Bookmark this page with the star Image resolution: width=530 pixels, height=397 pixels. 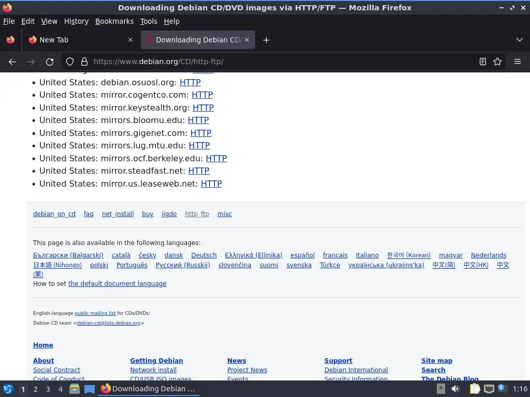tap(497, 62)
